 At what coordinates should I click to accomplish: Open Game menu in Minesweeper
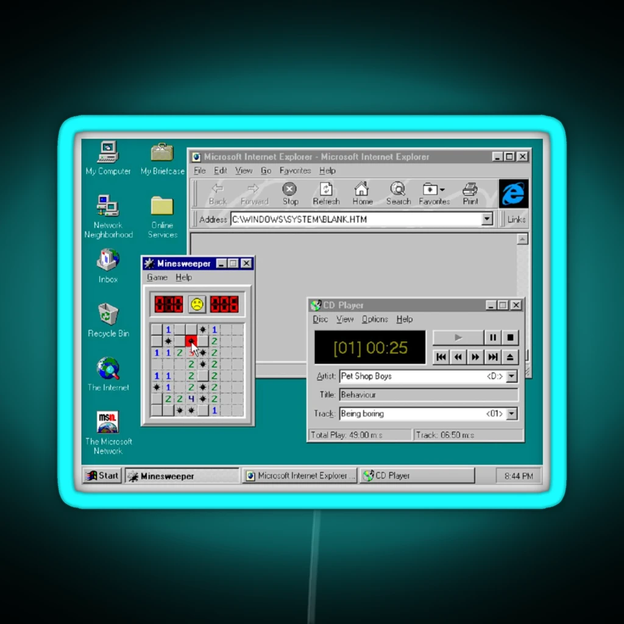pyautogui.click(x=157, y=277)
